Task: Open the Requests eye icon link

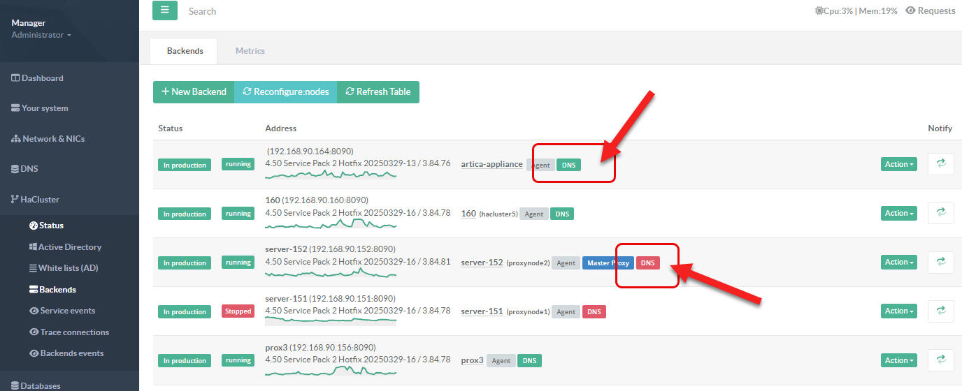Action: (930, 10)
